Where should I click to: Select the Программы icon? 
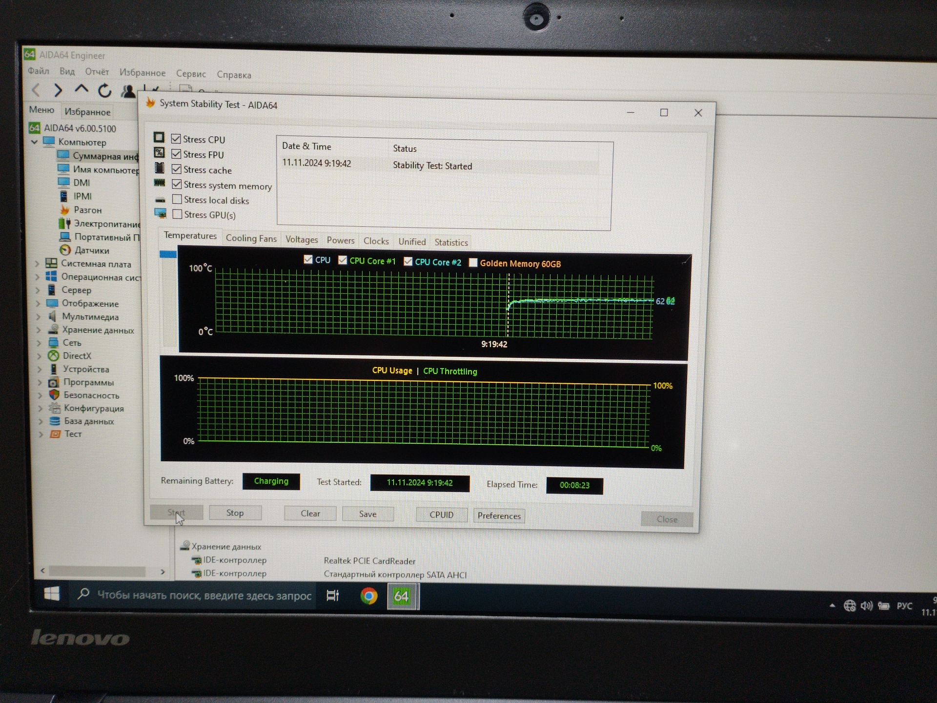54,382
